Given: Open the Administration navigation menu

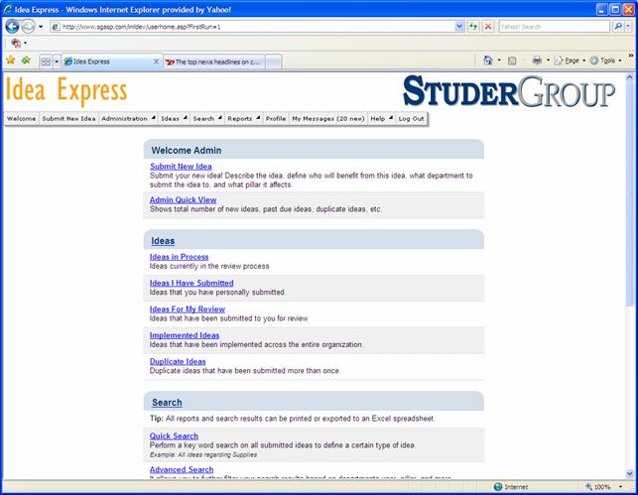Looking at the screenshot, I should coord(128,119).
